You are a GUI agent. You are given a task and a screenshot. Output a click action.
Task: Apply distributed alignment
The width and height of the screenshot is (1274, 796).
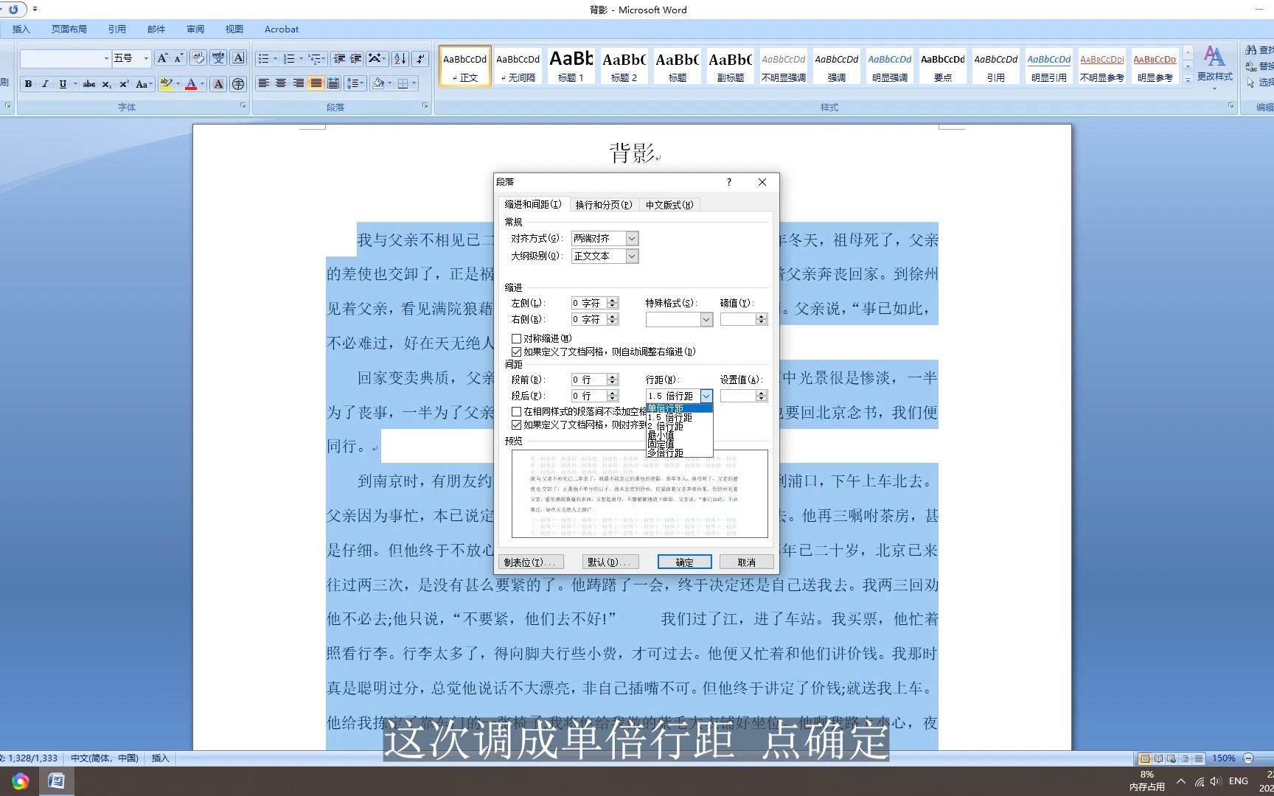[333, 83]
